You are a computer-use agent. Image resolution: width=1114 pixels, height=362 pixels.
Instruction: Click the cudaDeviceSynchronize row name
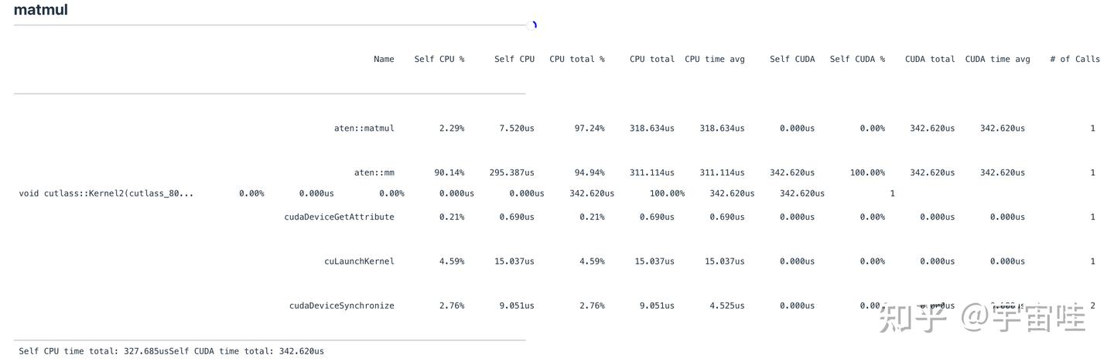[341, 306]
